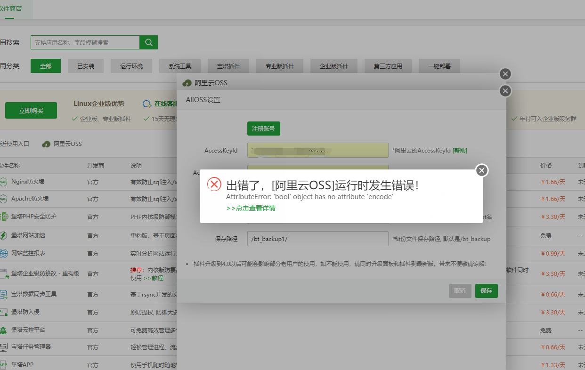
Task: Close the error message popup
Action: [481, 170]
